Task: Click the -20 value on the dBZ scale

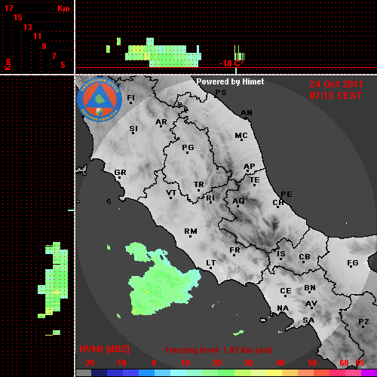Action: click(88, 363)
